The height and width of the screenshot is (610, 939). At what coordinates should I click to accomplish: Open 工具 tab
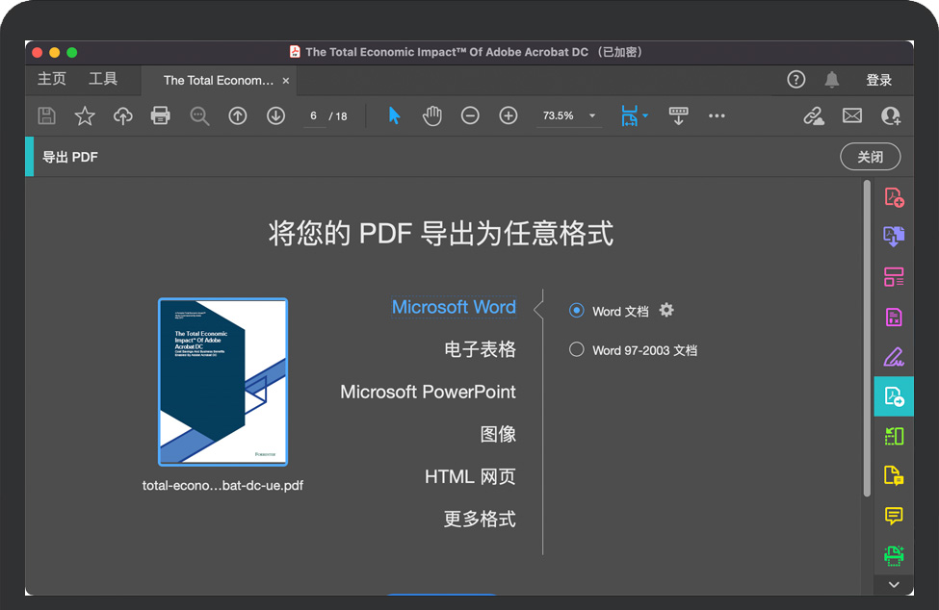[x=103, y=80]
